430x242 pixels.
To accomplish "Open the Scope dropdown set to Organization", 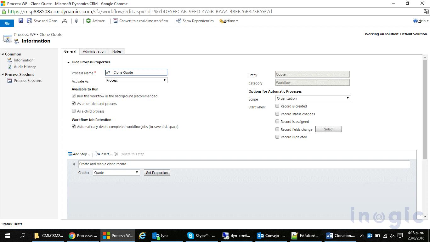I will tap(313, 98).
